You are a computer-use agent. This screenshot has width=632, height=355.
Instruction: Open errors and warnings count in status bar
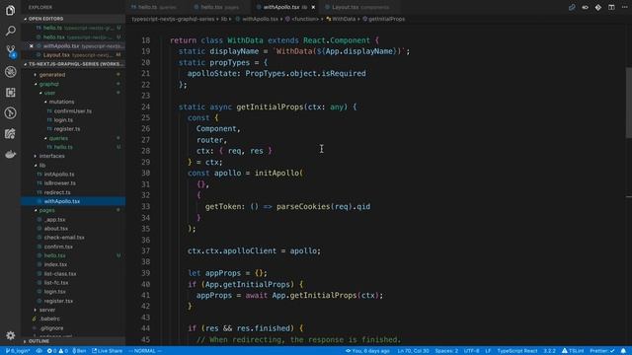click(x=57, y=351)
